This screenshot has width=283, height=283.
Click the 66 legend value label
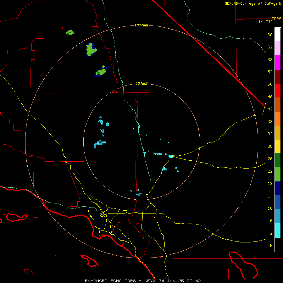270,35
